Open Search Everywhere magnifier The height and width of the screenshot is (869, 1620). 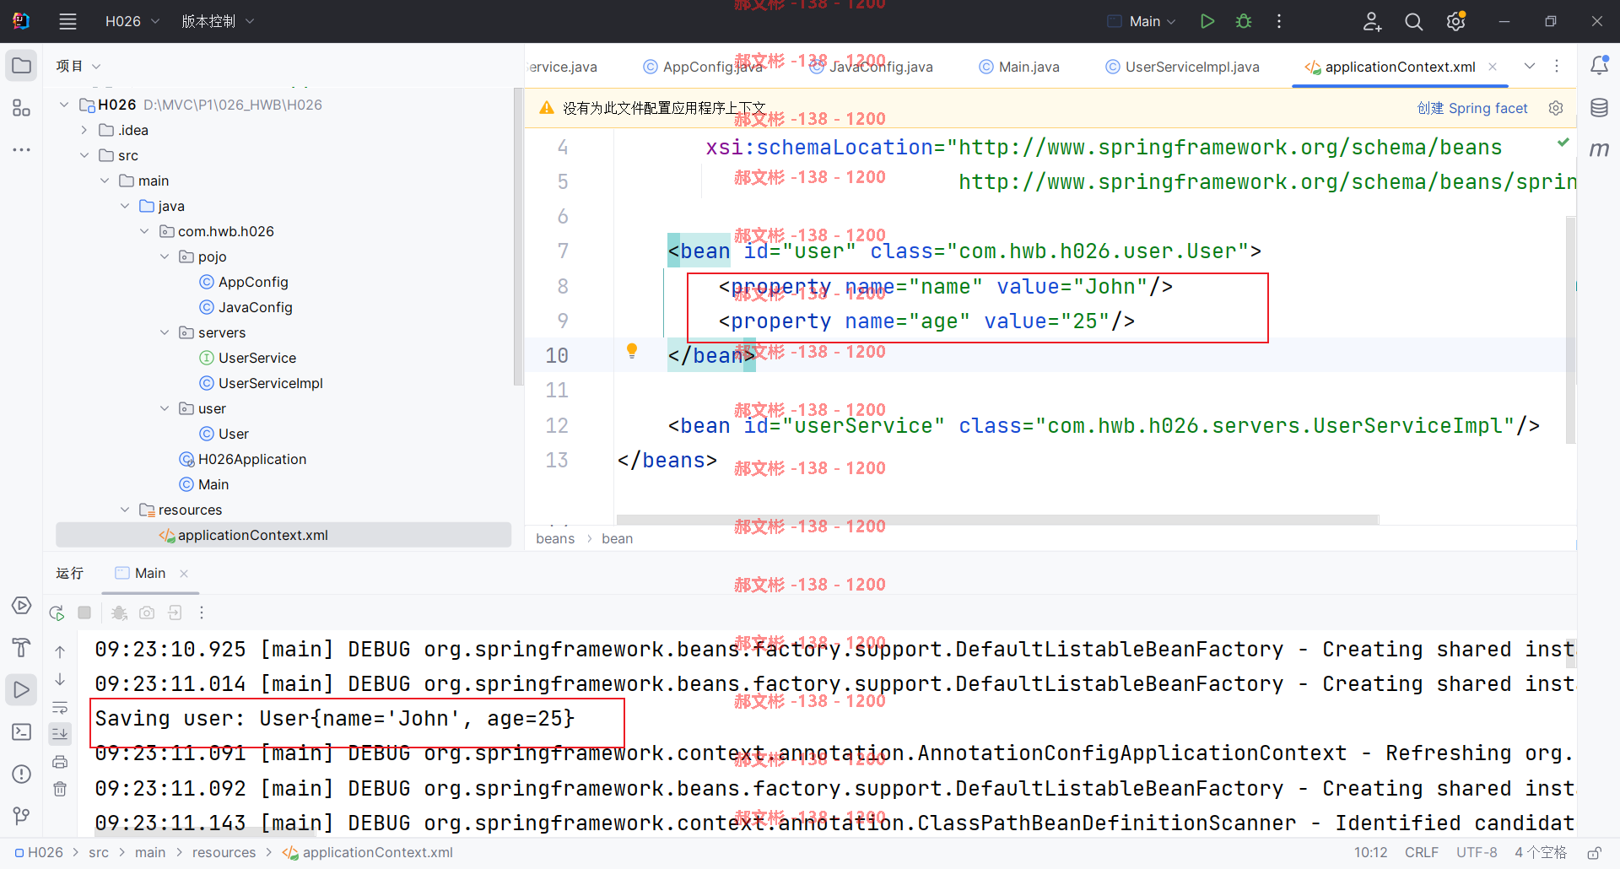1414,21
